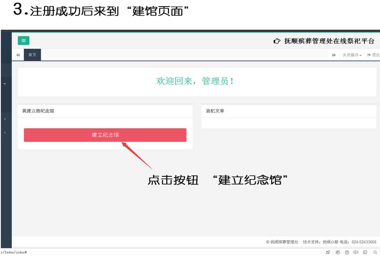Click 退出 to log out
The image size is (380, 260).
tap(373, 55)
